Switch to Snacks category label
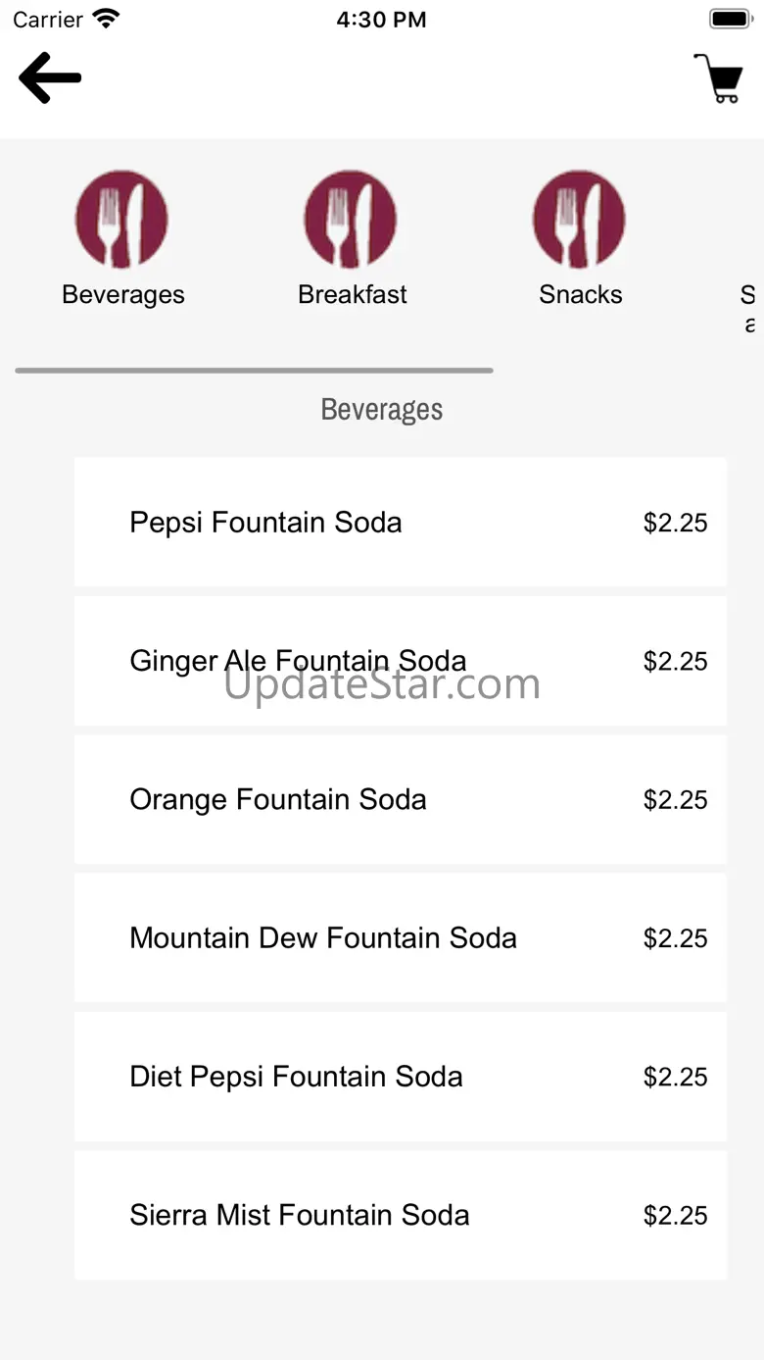Viewport: 764px width, 1360px height. [x=581, y=295]
